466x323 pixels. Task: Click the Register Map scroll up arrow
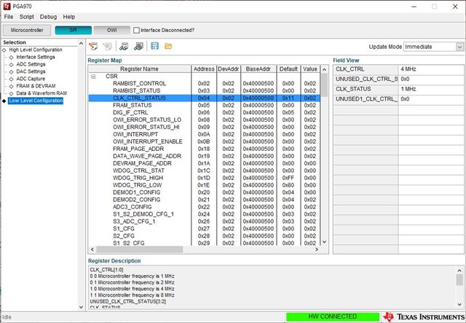(324, 70)
